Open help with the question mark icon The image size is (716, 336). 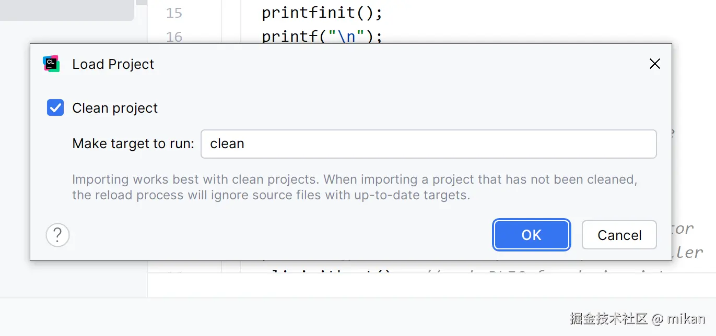point(58,235)
